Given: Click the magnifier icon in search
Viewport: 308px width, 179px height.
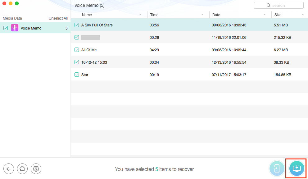Looking at the screenshot, I should (268, 5).
